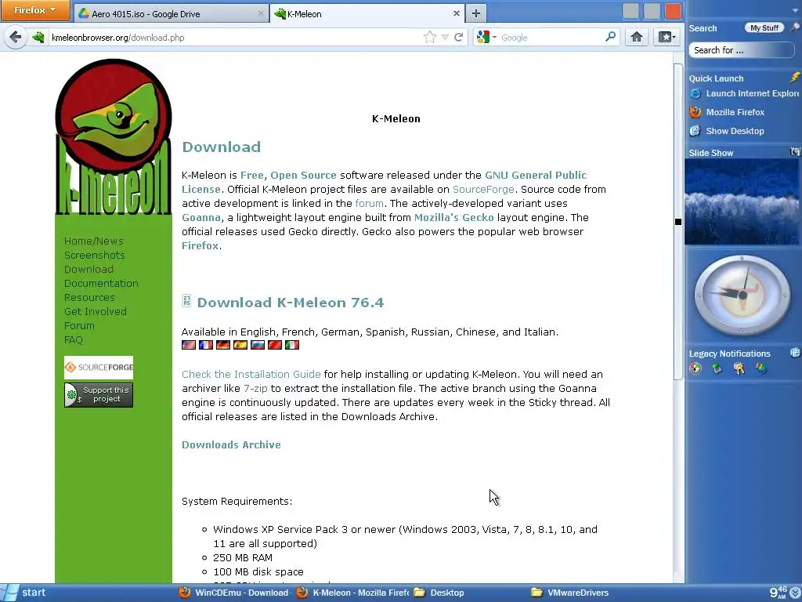Expand the tray chevron next to the clock
This screenshot has width=802, height=602.
click(796, 593)
